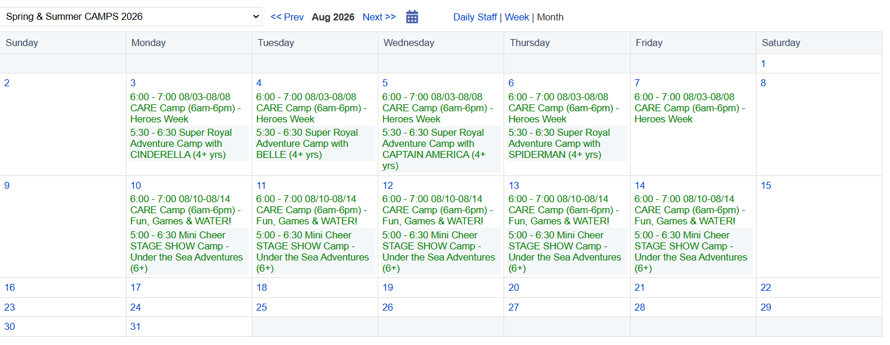Open Monday August 10 Mini Cheer Stage Show Camp
The image size is (890, 345).
tap(187, 251)
